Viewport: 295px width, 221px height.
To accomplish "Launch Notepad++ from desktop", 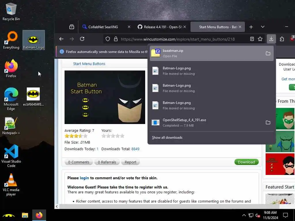I will pos(11,126).
